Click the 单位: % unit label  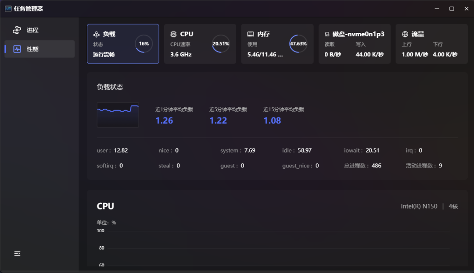point(106,223)
